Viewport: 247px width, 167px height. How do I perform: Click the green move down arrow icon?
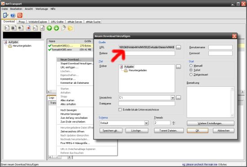(57, 28)
